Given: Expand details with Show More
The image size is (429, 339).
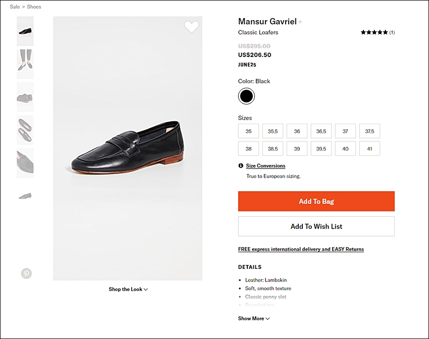Looking at the screenshot, I should [254, 318].
